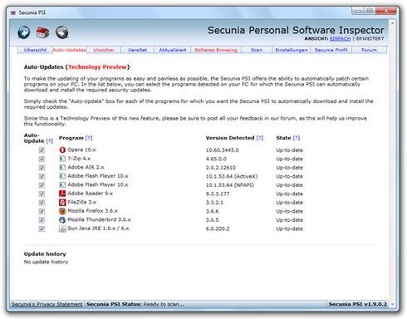Click the Sun Java JRE icon
Viewport: 407px width, 319px height.
click(62, 228)
